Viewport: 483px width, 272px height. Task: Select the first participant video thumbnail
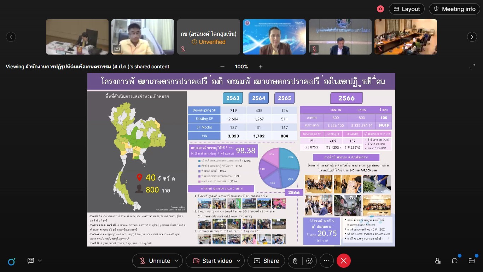coord(77,37)
